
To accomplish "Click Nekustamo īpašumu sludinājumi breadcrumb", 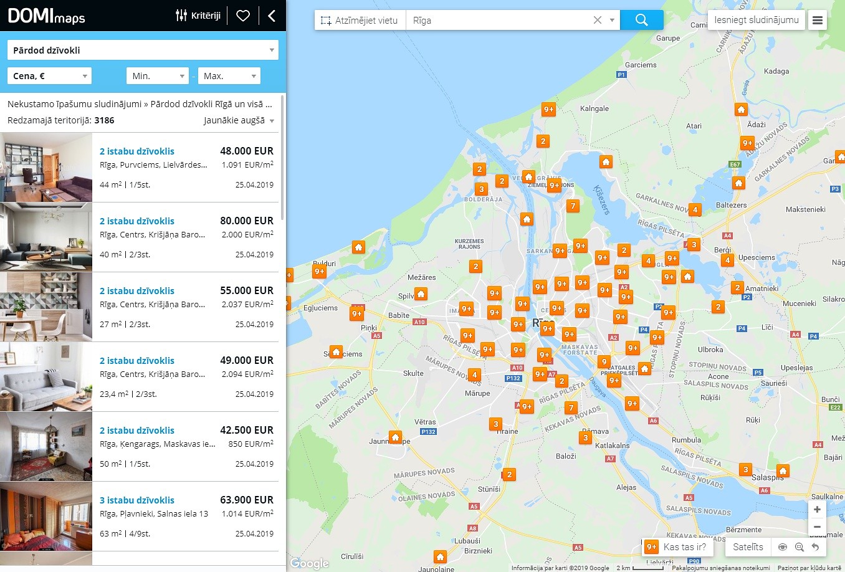I will coord(74,104).
